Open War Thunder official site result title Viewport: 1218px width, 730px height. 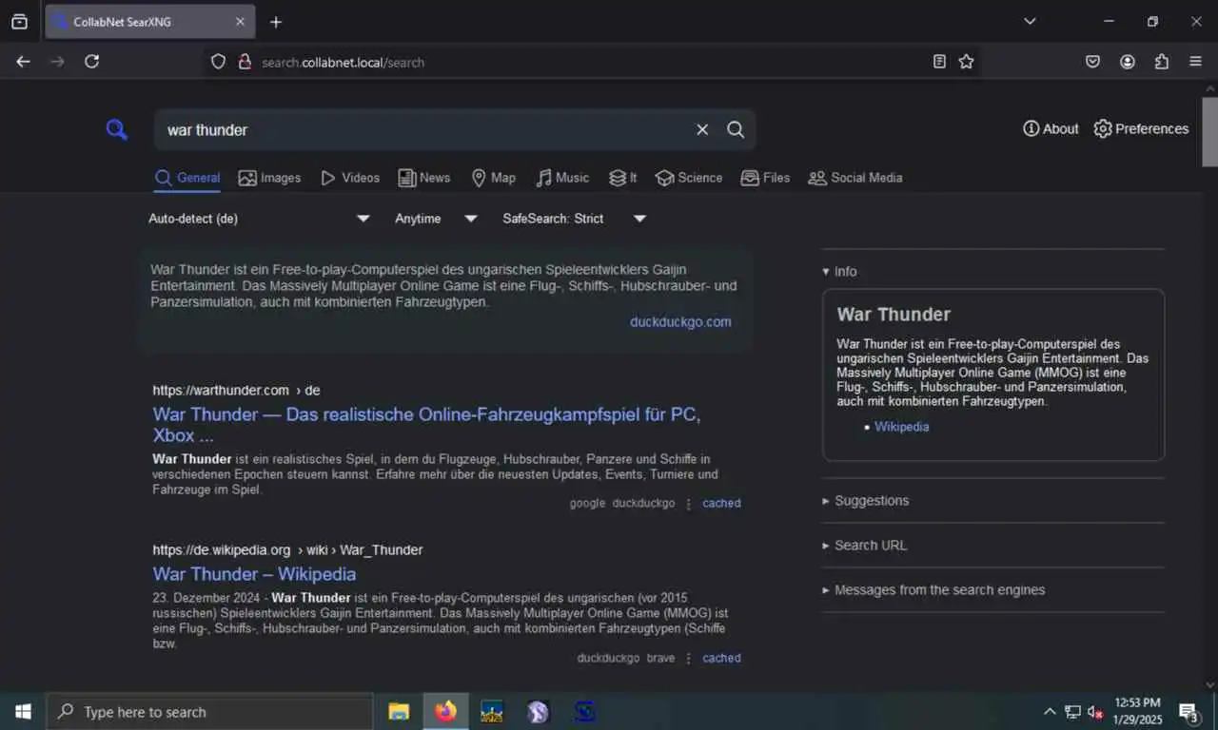426,425
